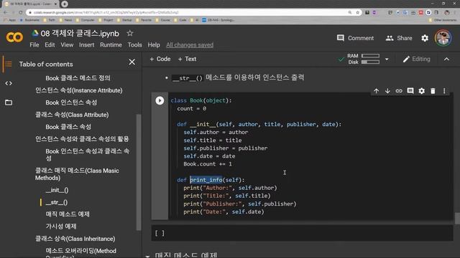Viewport: 460px width, 258px height.
Task: Open the Editing mode dropdown
Action: click(417, 59)
